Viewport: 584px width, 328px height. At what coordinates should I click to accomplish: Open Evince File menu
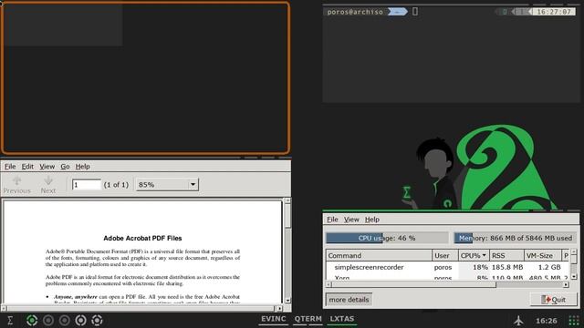(x=10, y=166)
